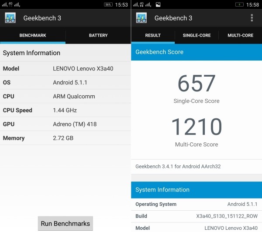Select the bottom Model row on the right screen
Viewport: 262px width, 232px height.
pos(196,228)
